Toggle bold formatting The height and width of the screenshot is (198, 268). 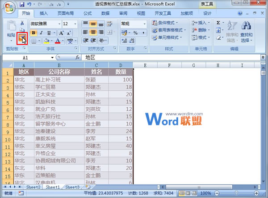33,33
